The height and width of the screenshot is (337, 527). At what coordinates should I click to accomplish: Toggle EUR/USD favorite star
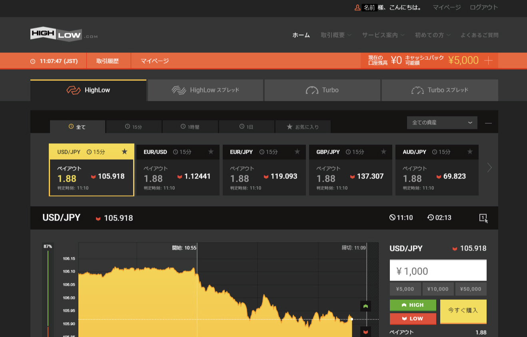point(211,152)
